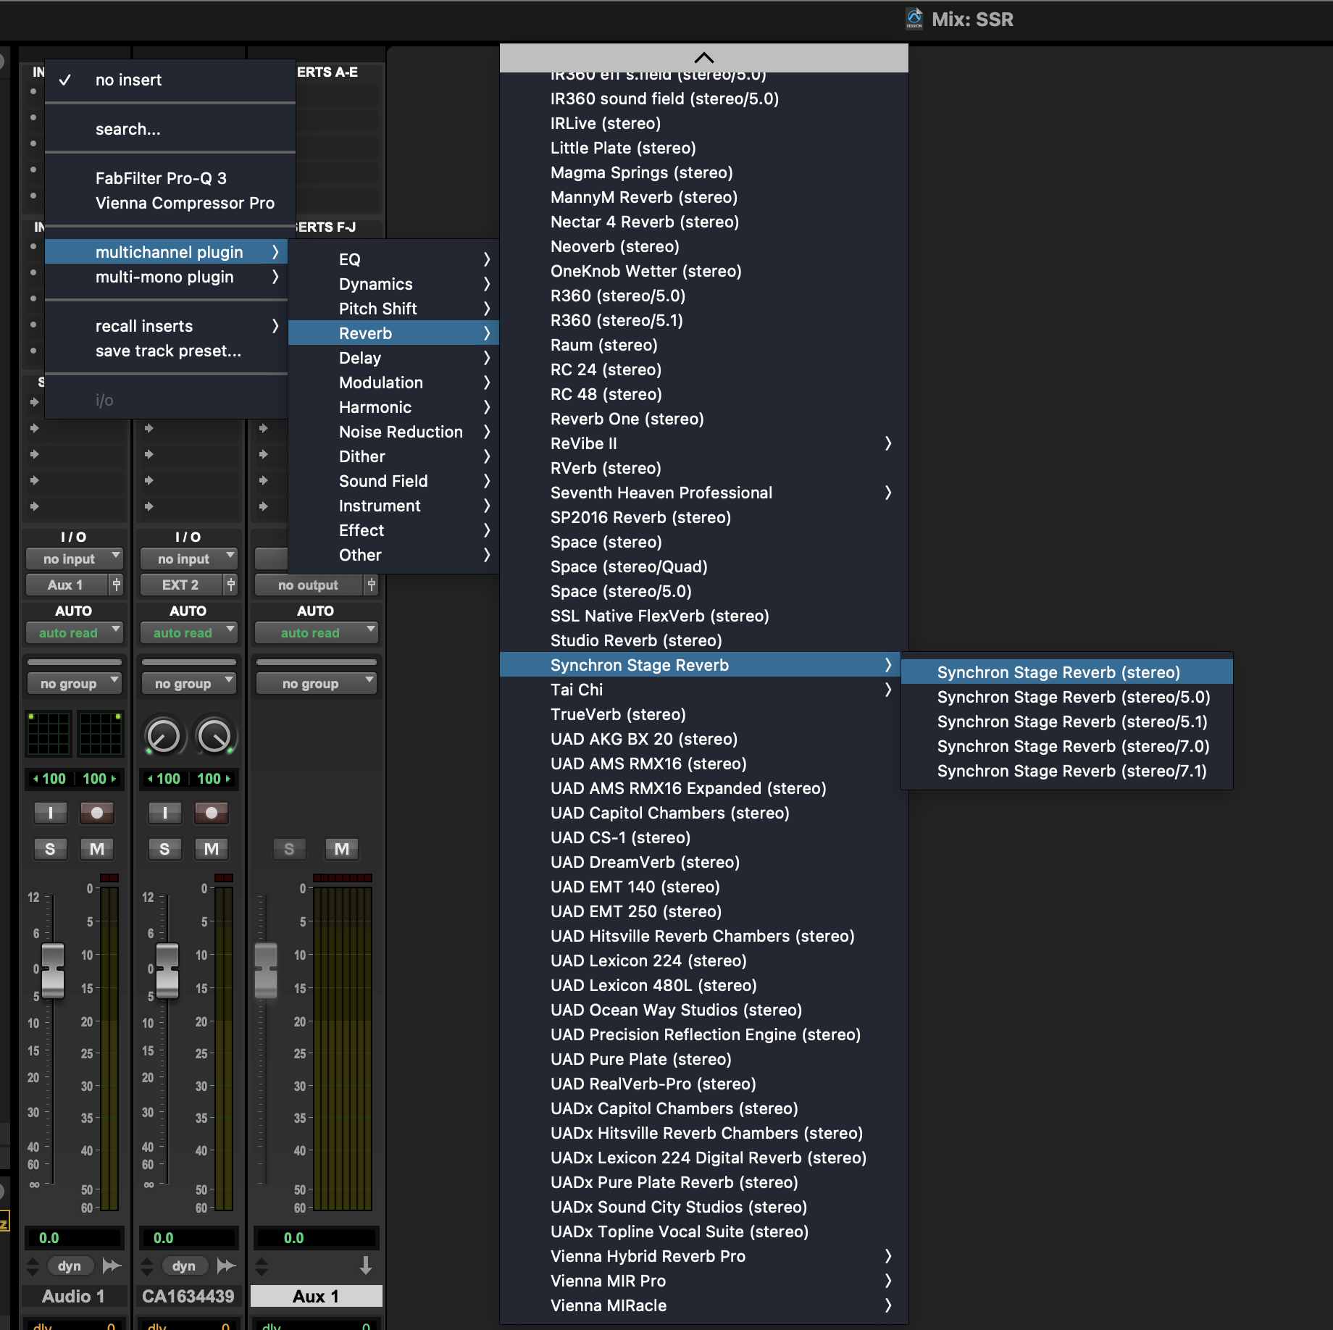Click Audio 1 output path plus icon
The width and height of the screenshot is (1333, 1330).
pyautogui.click(x=117, y=585)
